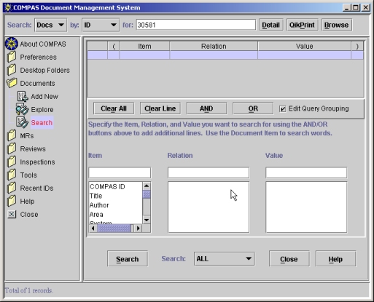Click the Inspections folder icon

(12, 162)
